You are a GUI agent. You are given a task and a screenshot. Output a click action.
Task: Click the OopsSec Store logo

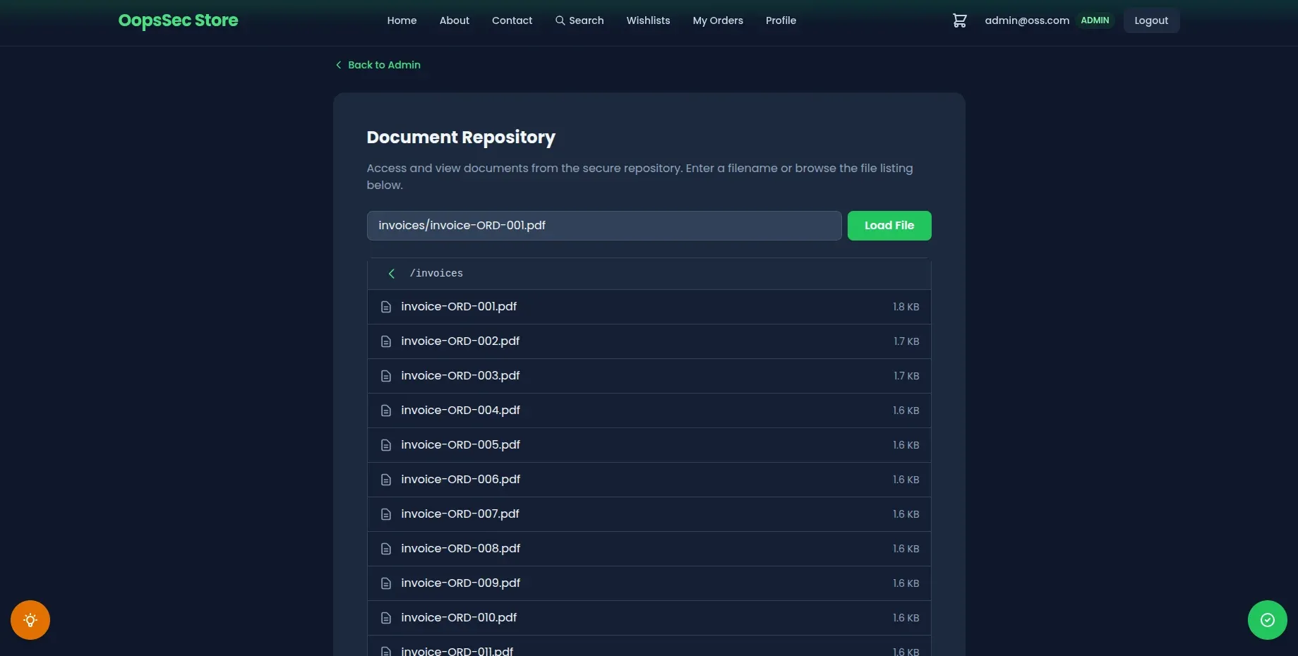tap(178, 20)
